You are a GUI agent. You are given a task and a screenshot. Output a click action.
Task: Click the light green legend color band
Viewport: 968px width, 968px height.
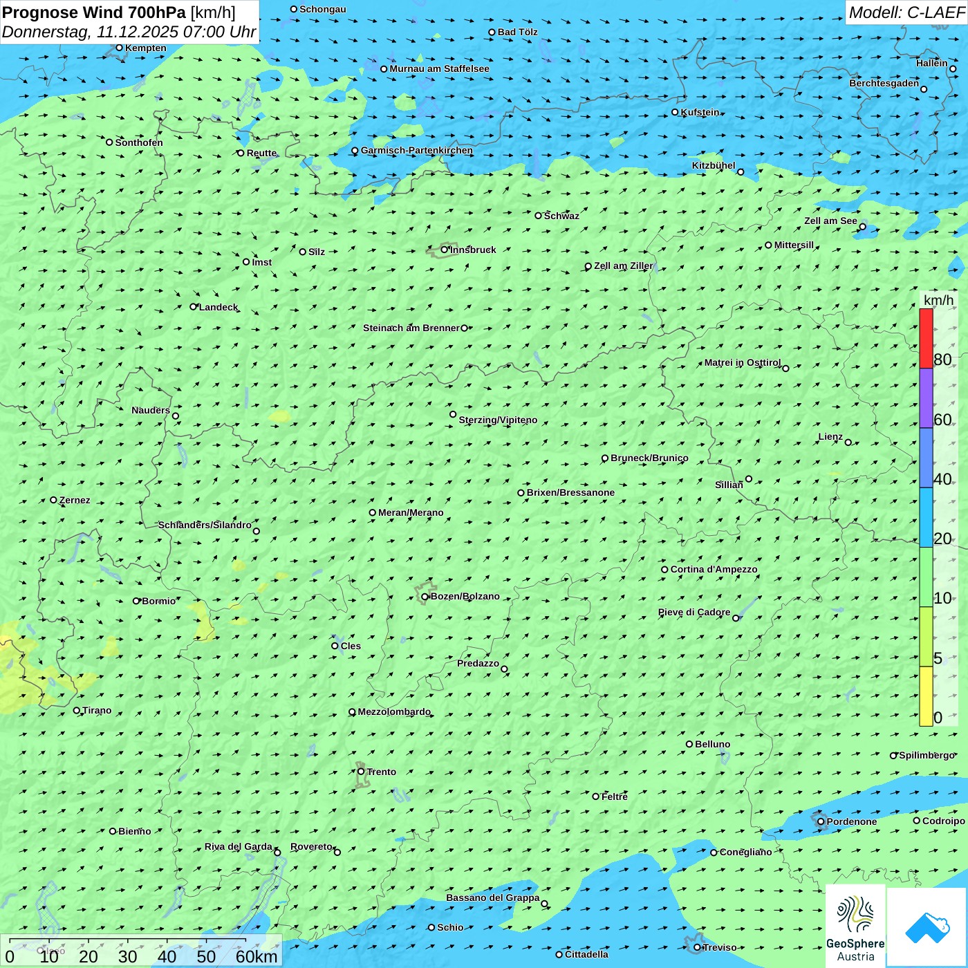tap(926, 577)
